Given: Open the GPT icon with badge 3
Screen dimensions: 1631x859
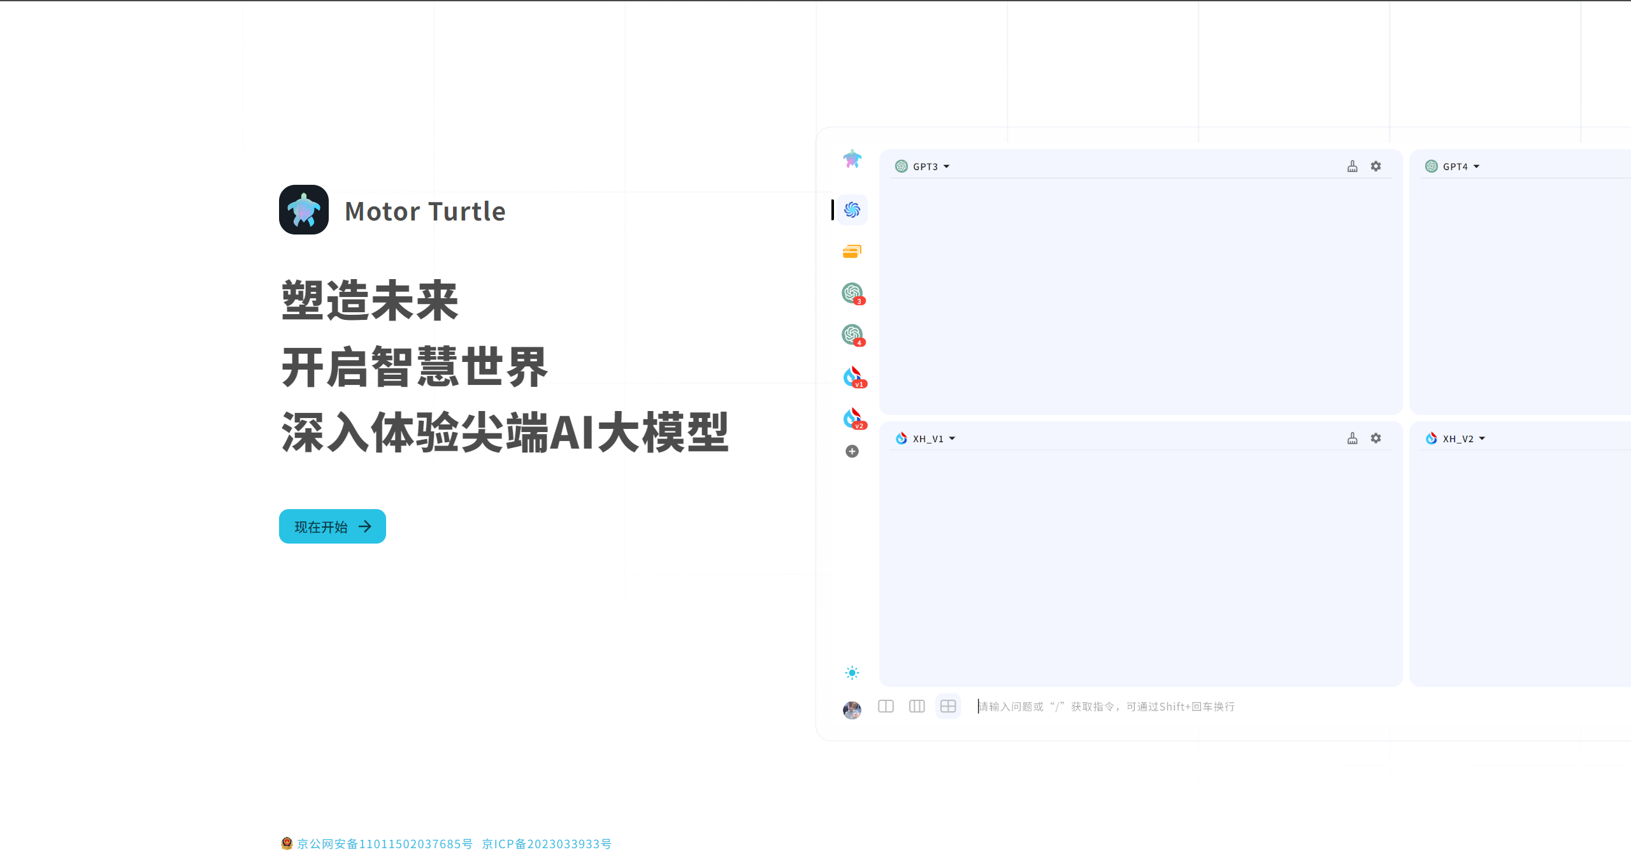Looking at the screenshot, I should pos(852,293).
